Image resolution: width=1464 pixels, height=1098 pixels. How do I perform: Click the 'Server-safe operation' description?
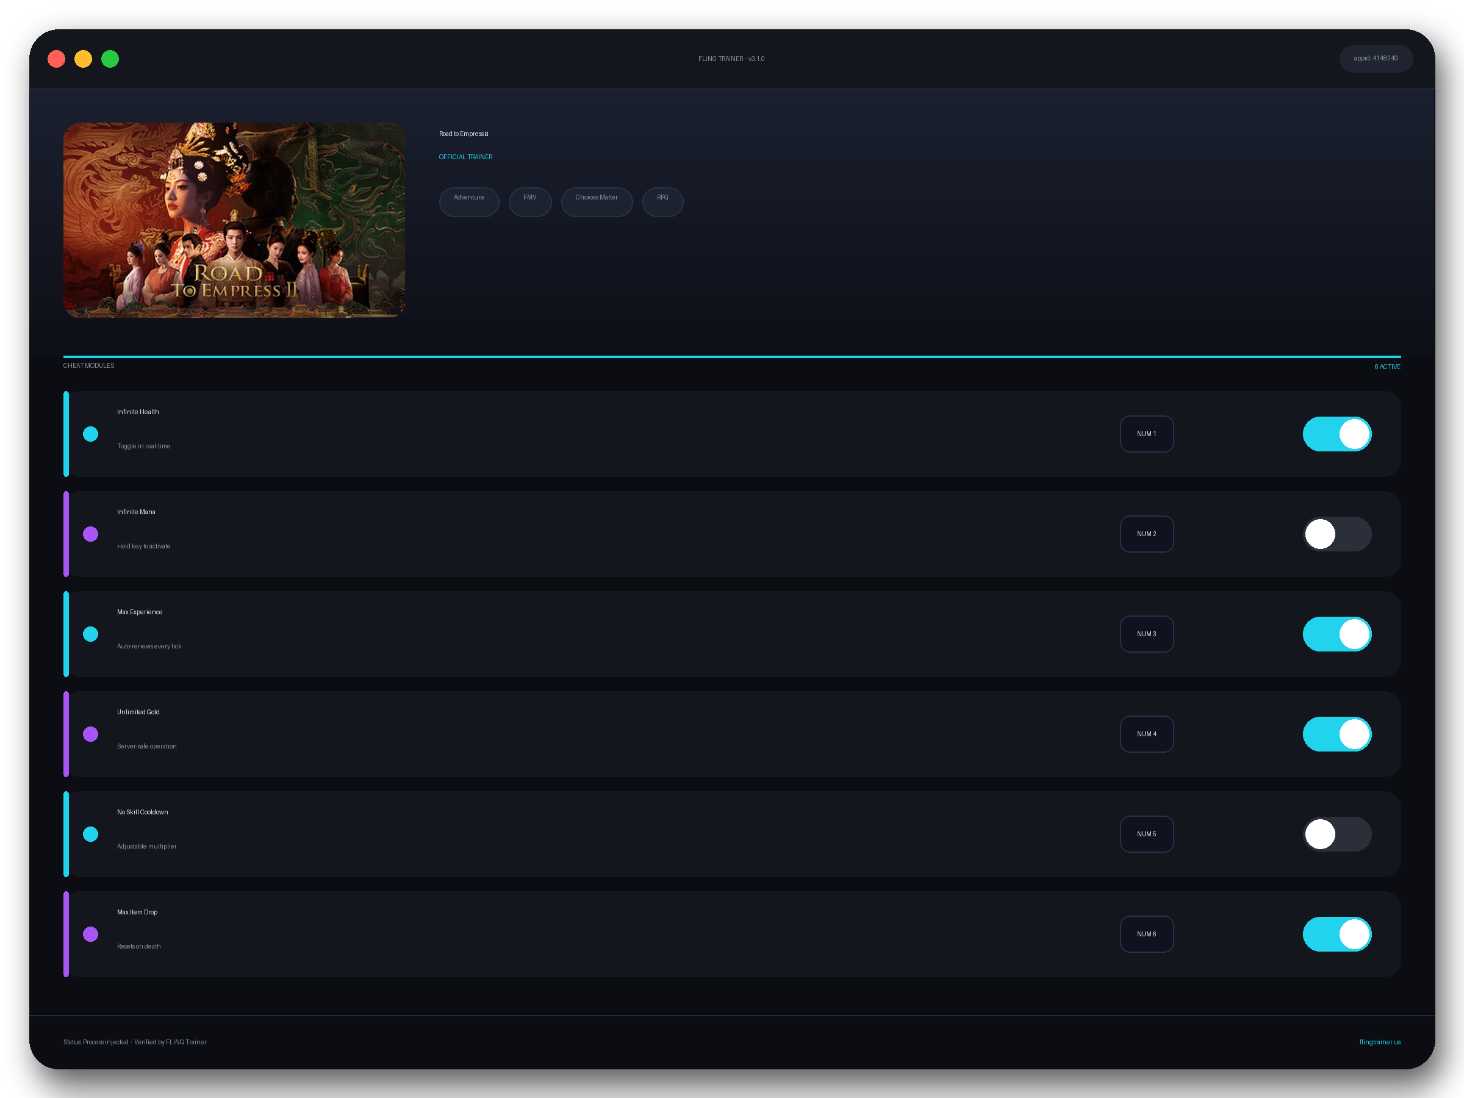point(147,746)
